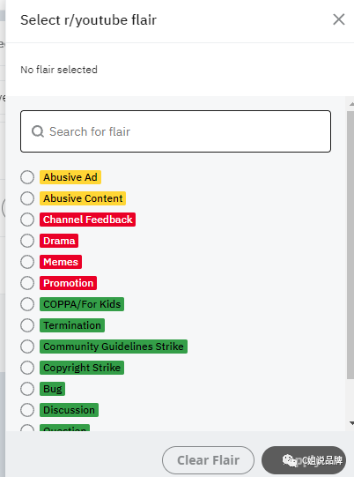The image size is (354, 477).
Task: Select the Bug flair option
Action: 27,389
